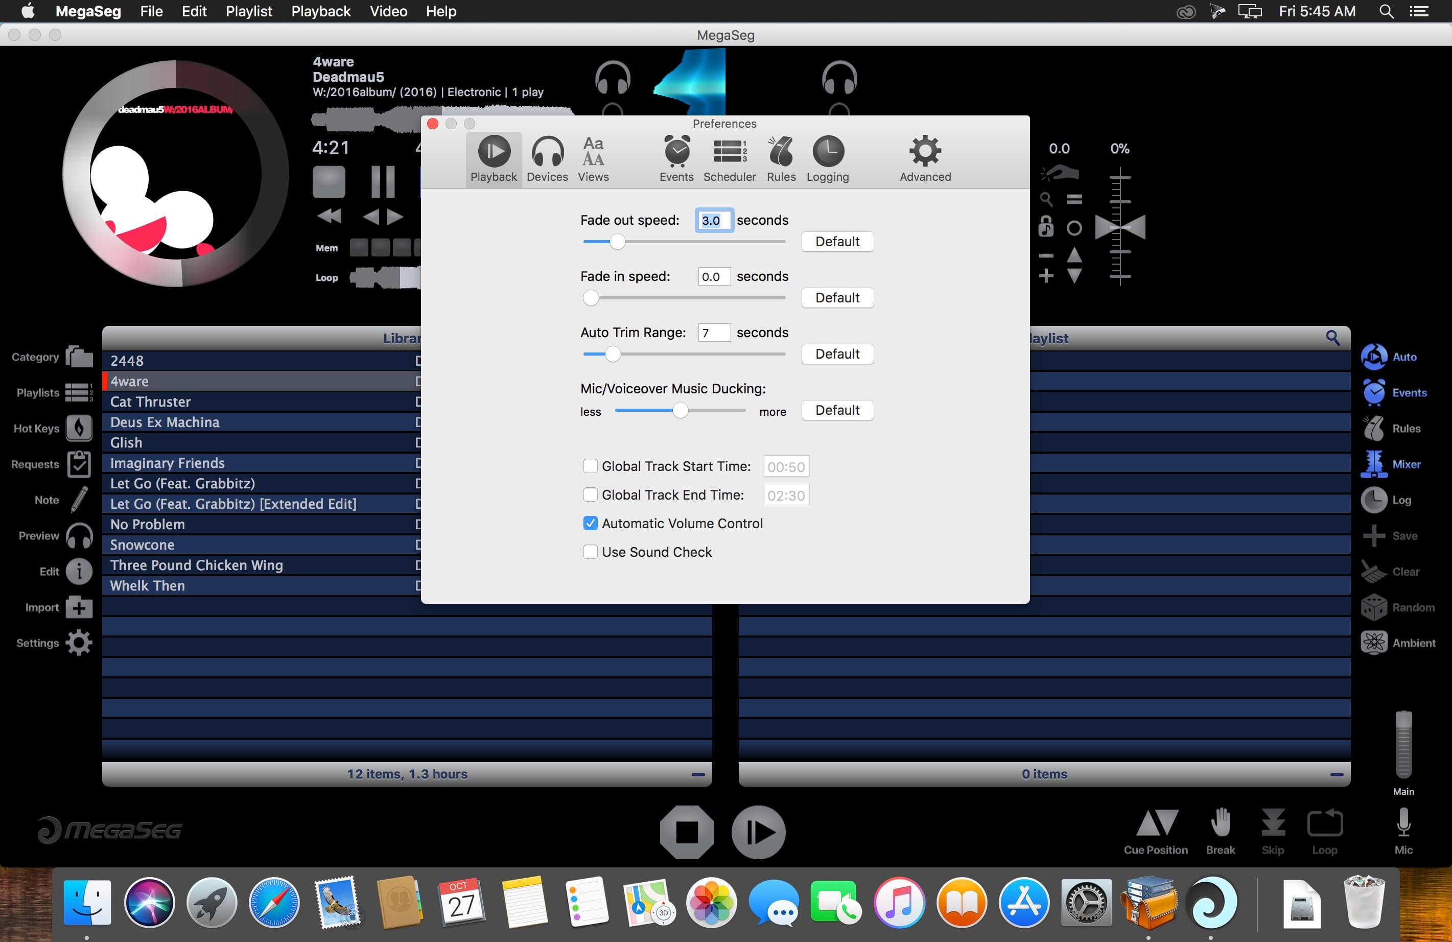
Task: Open the Break hand icon
Action: point(1220,822)
